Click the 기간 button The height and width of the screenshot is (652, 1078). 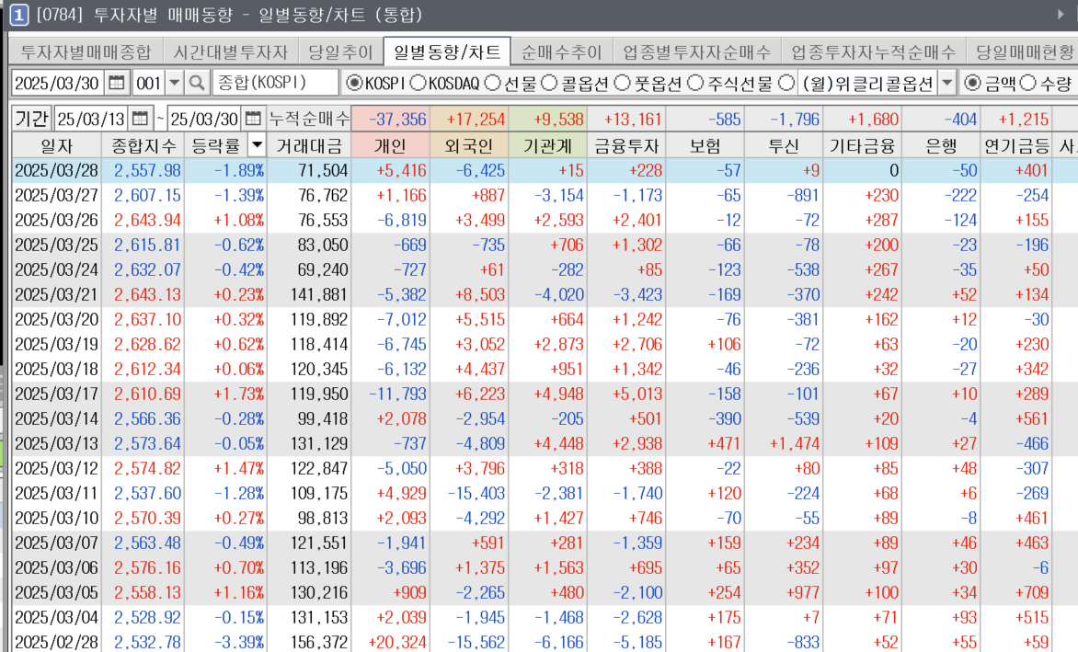click(x=32, y=119)
